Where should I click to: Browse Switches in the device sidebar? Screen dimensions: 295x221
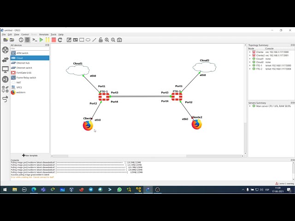[x=5, y=60]
